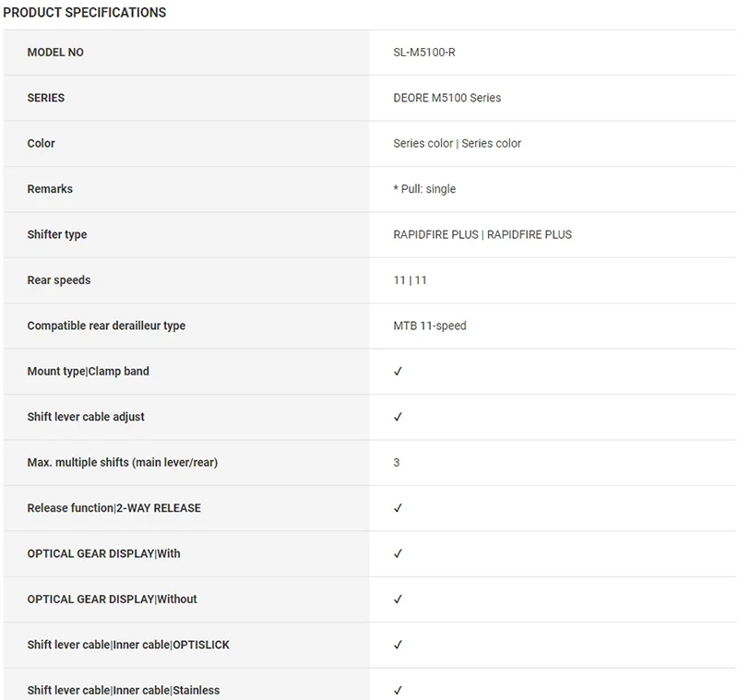Click the checkmark for Mount type Clamp band
738x700 pixels.
[x=398, y=372]
